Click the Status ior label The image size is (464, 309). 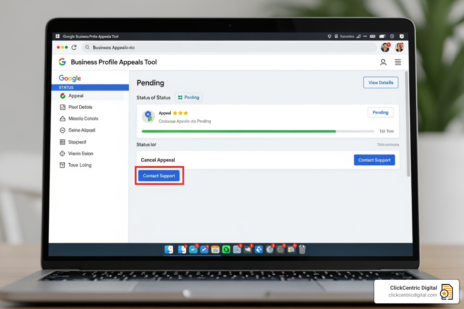[146, 145]
